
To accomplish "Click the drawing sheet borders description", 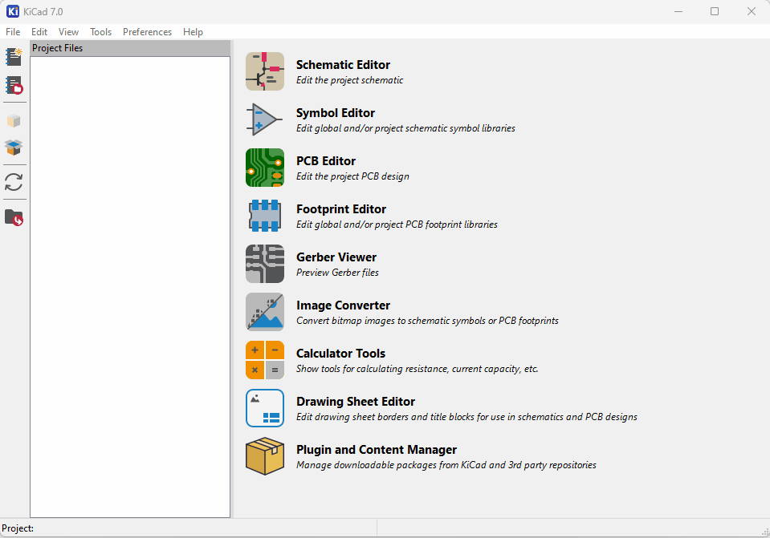I will pos(466,416).
